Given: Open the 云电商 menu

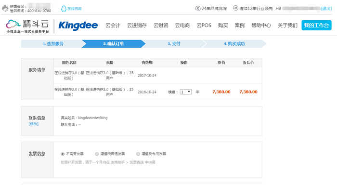Looking at the screenshot, I should click(x=182, y=26).
